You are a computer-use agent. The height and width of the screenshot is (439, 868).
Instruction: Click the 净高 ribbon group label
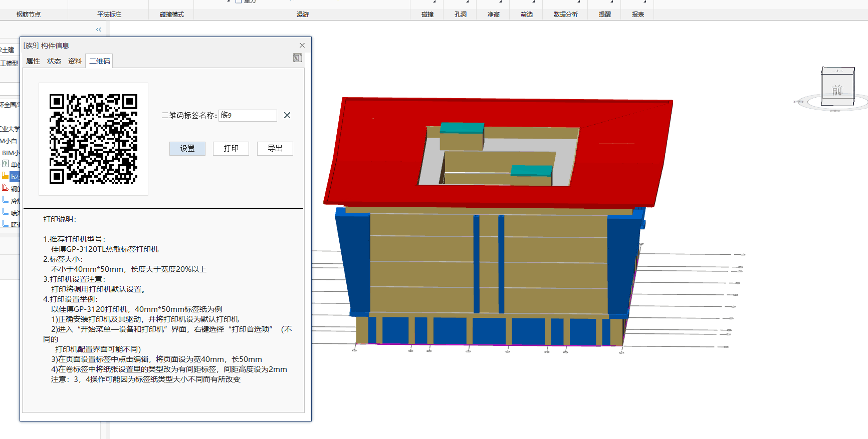[x=494, y=15]
